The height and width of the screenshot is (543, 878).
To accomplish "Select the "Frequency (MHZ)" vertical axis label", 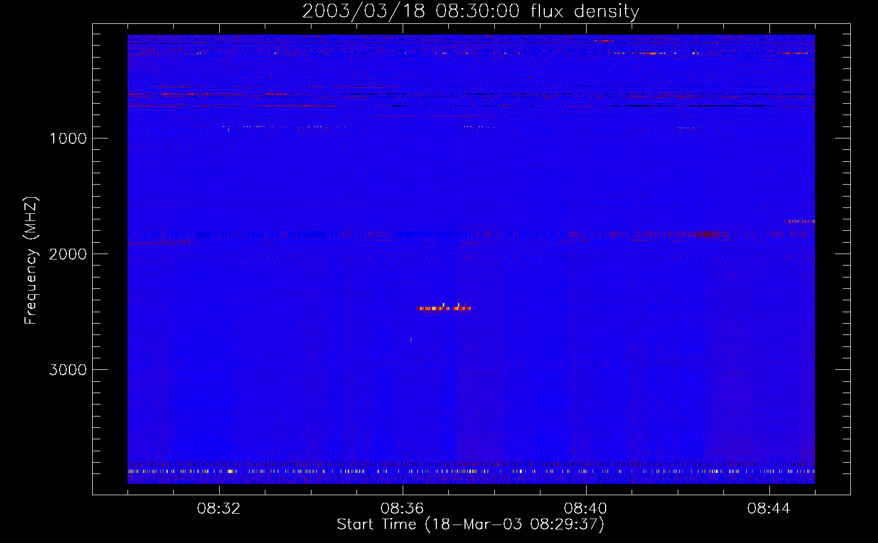I will coord(31,261).
